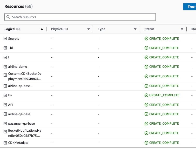This screenshot has width=196, height=149.
Task: Click the BucketNotificationsHandler status checkmark icon
Action: [146, 133]
